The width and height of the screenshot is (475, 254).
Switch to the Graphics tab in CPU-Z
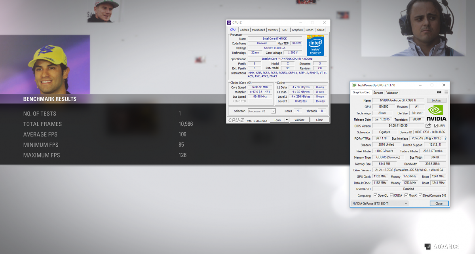tap(297, 30)
